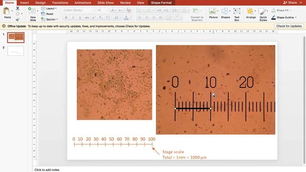Image resolution: width=306 pixels, height=172 pixels.
Task: Open the Shape Outline dropdown arrow
Action: coord(296,18)
